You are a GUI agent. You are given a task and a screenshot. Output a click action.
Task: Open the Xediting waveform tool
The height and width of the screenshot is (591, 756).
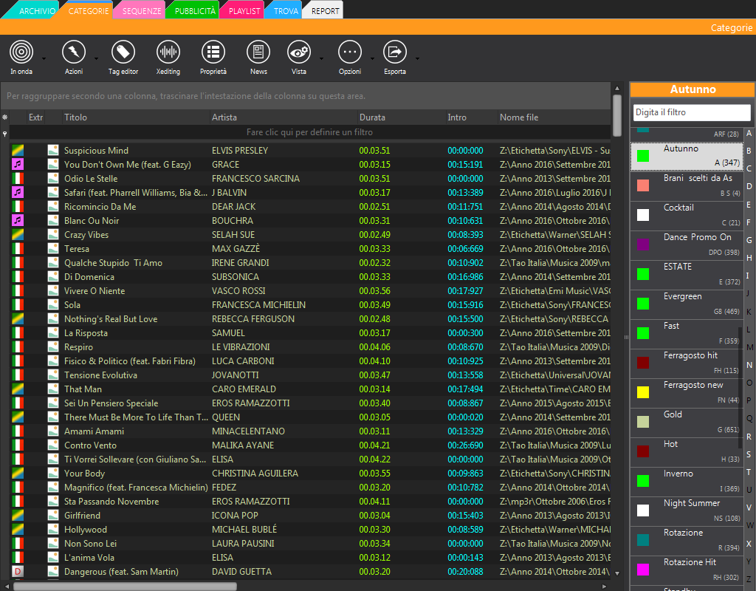(168, 52)
